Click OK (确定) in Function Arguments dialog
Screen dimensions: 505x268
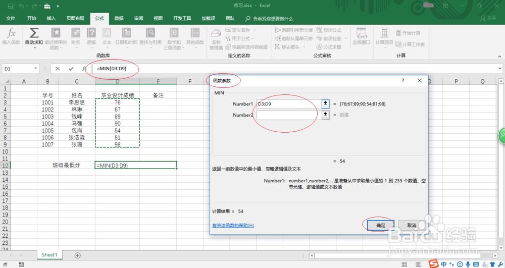381,225
